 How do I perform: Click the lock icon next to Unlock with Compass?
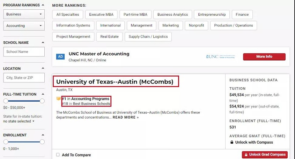point(232,142)
